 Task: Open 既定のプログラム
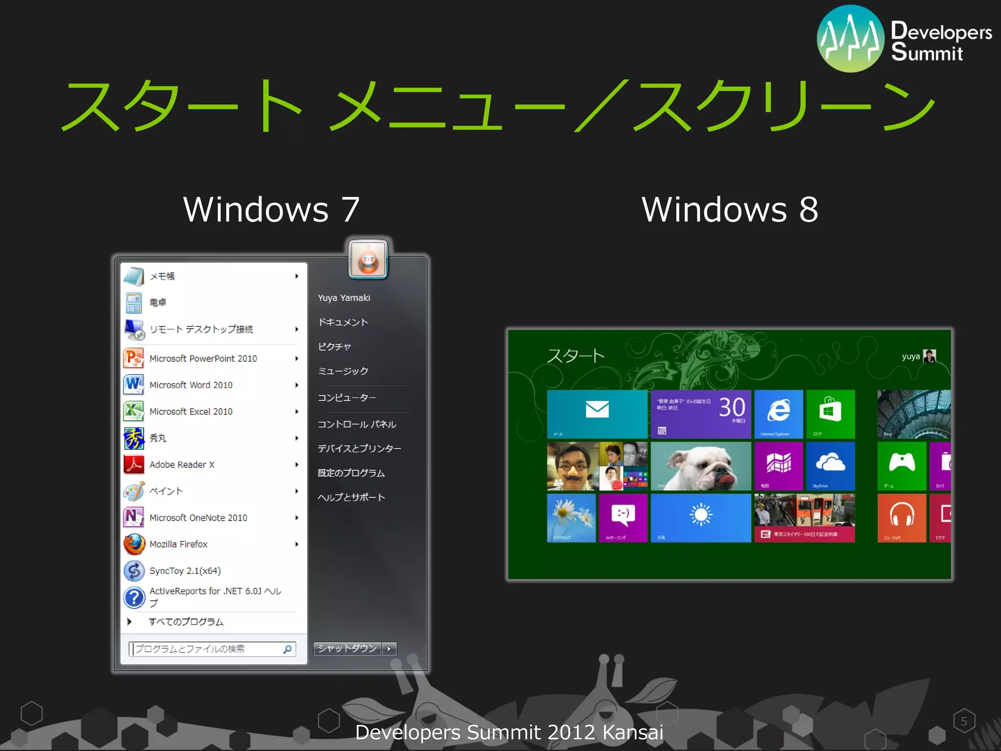point(351,473)
